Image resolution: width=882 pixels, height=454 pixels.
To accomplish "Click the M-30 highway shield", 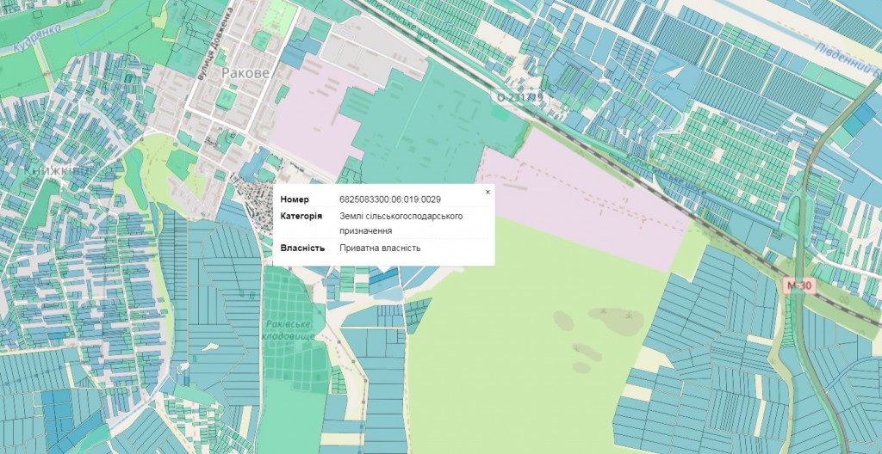I will tap(796, 285).
